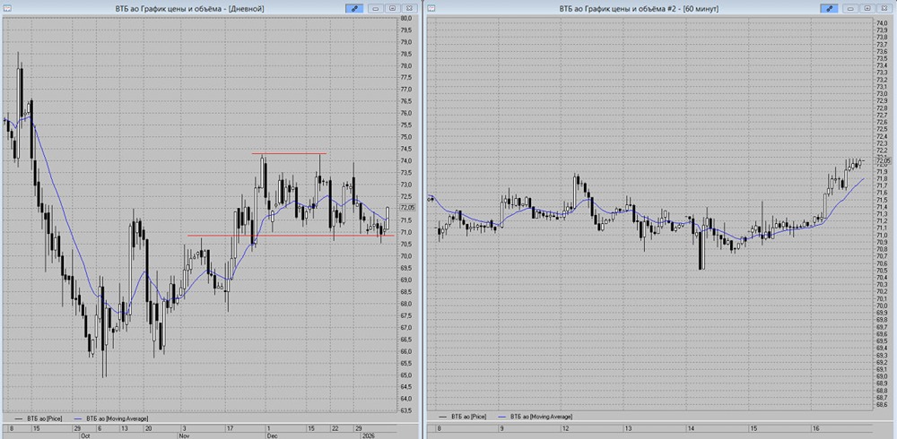
Task: Click the 'Dec' month label on the daily time axis
Action: [272, 435]
